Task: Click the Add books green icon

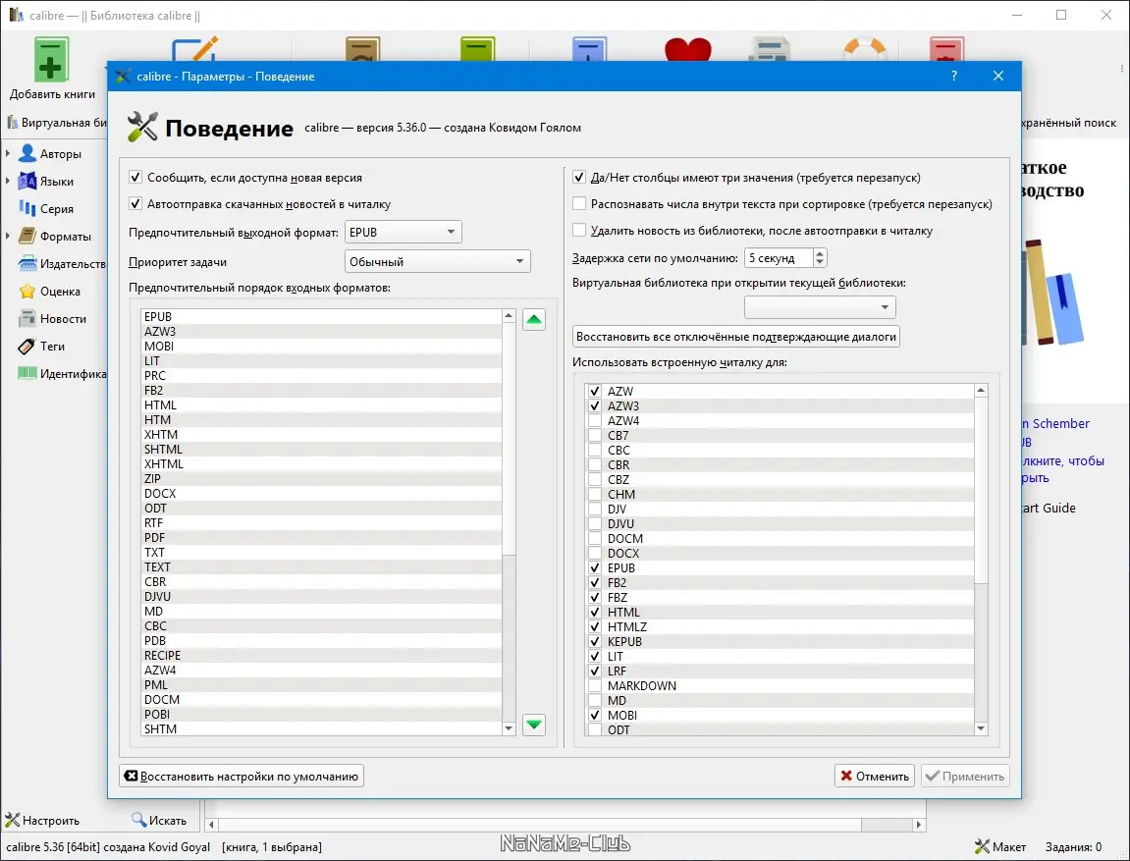Action: [50, 59]
